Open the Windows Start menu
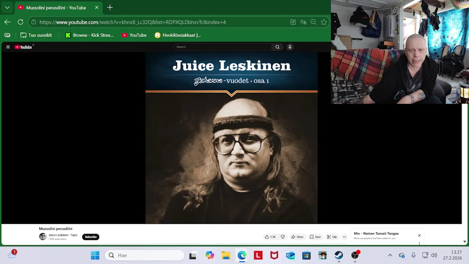469x264 pixels. 95,255
